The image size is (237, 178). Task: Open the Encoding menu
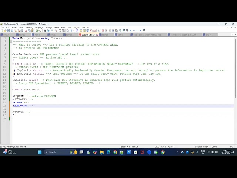tap(29, 27)
